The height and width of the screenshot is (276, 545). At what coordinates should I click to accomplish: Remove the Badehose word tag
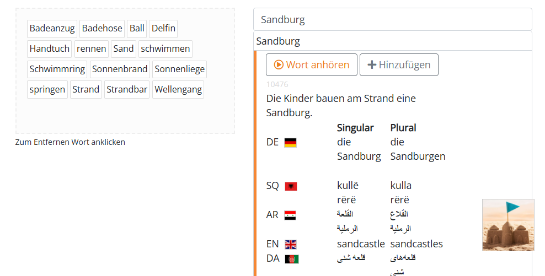pos(102,28)
